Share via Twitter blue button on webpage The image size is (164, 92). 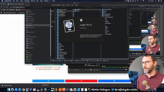[x=48, y=81]
